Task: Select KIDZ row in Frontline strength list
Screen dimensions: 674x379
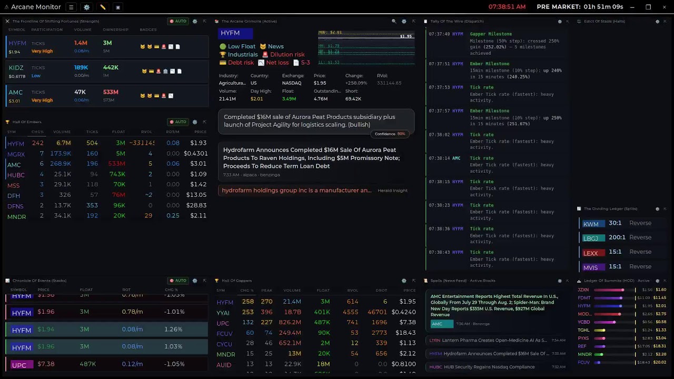Action: (x=107, y=72)
